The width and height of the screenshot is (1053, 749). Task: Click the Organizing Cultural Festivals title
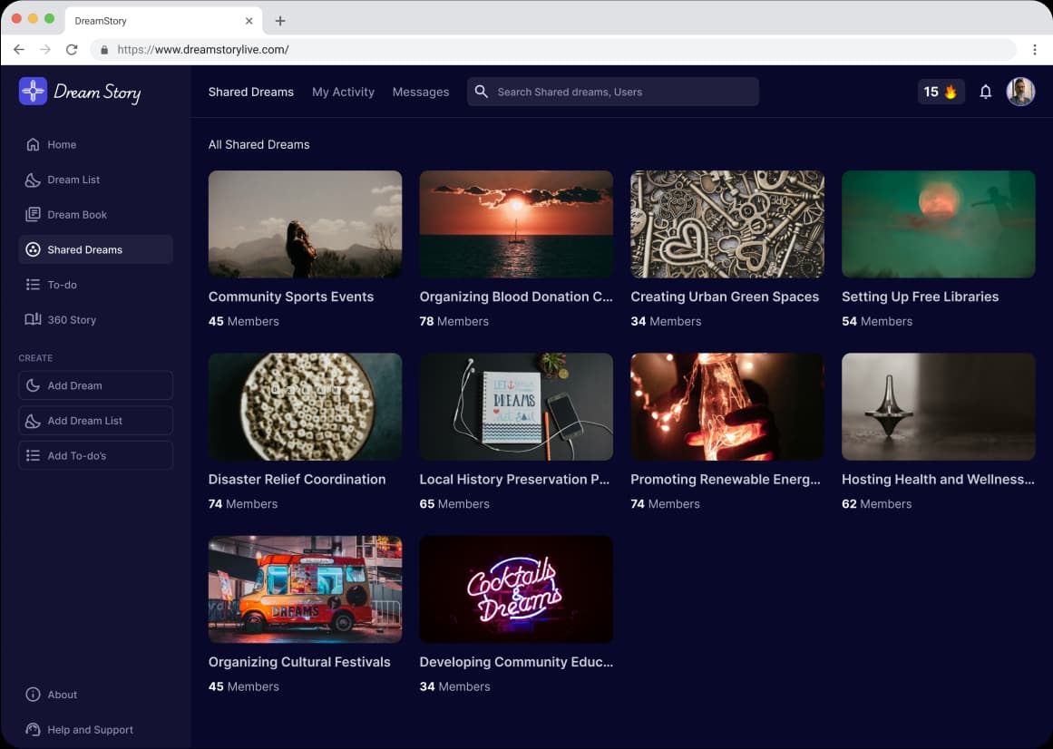(x=298, y=662)
